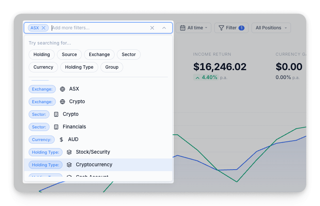This screenshot has width=320, height=206.
Task: Click the 4.40% green percentage badge
Action: pos(206,78)
